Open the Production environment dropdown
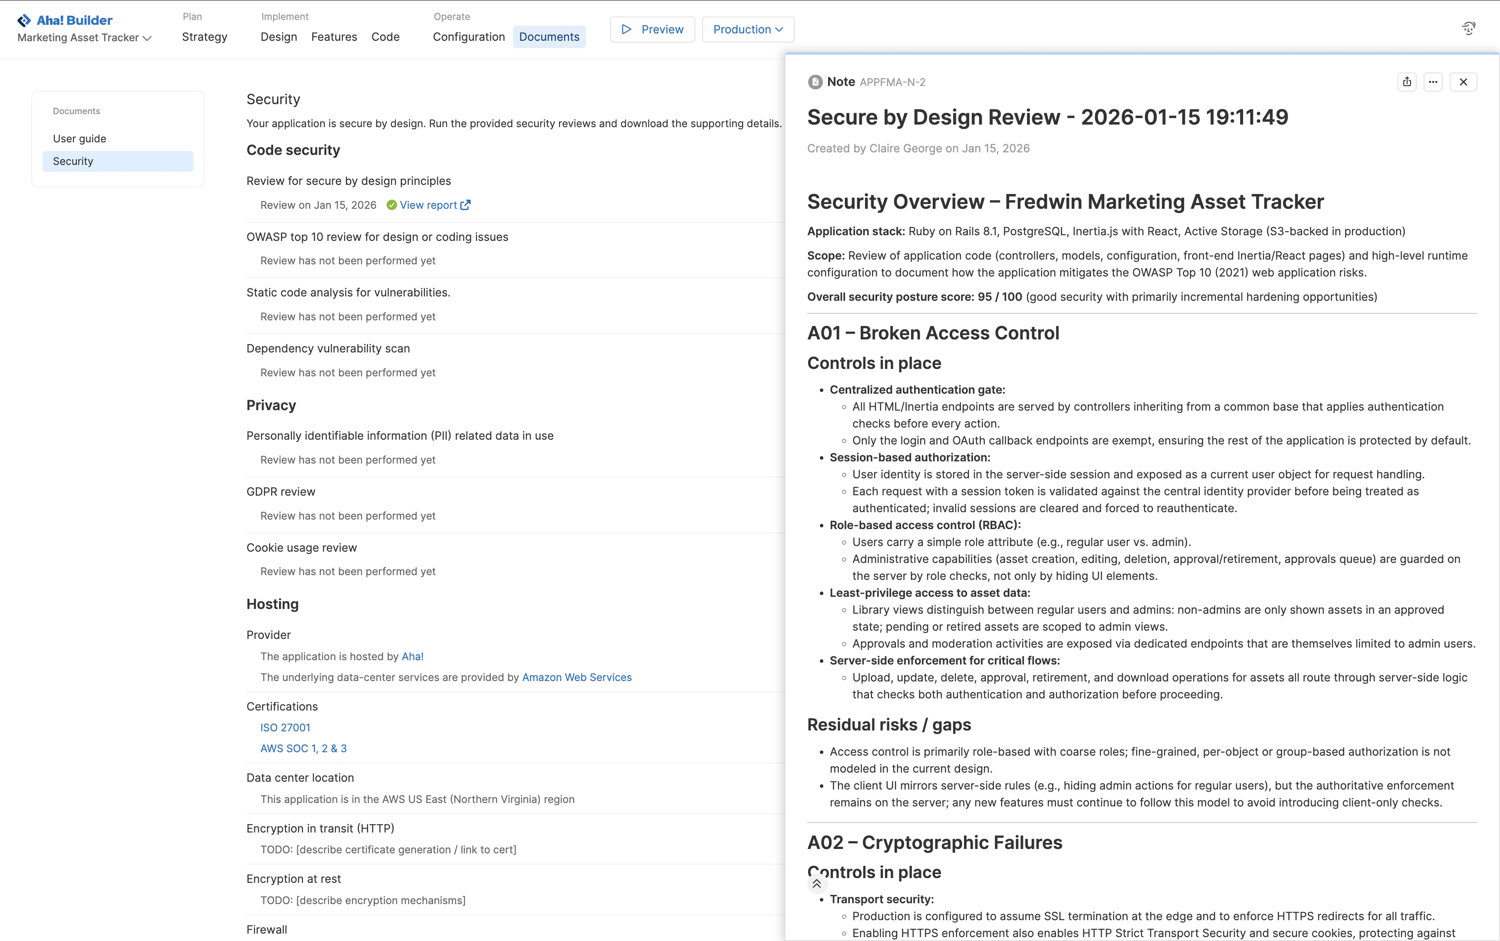This screenshot has width=1500, height=941. (x=747, y=29)
